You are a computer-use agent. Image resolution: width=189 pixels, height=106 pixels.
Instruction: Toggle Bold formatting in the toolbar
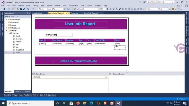click(107, 9)
